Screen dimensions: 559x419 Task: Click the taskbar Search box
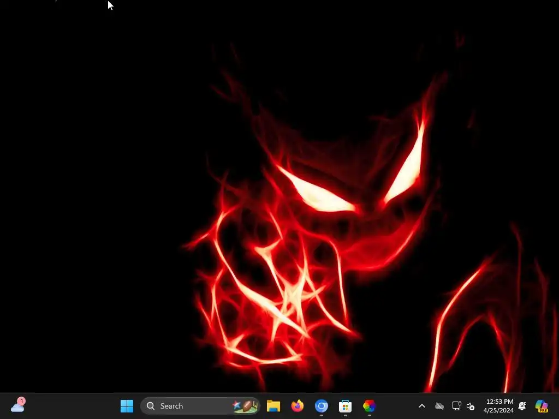click(200, 406)
